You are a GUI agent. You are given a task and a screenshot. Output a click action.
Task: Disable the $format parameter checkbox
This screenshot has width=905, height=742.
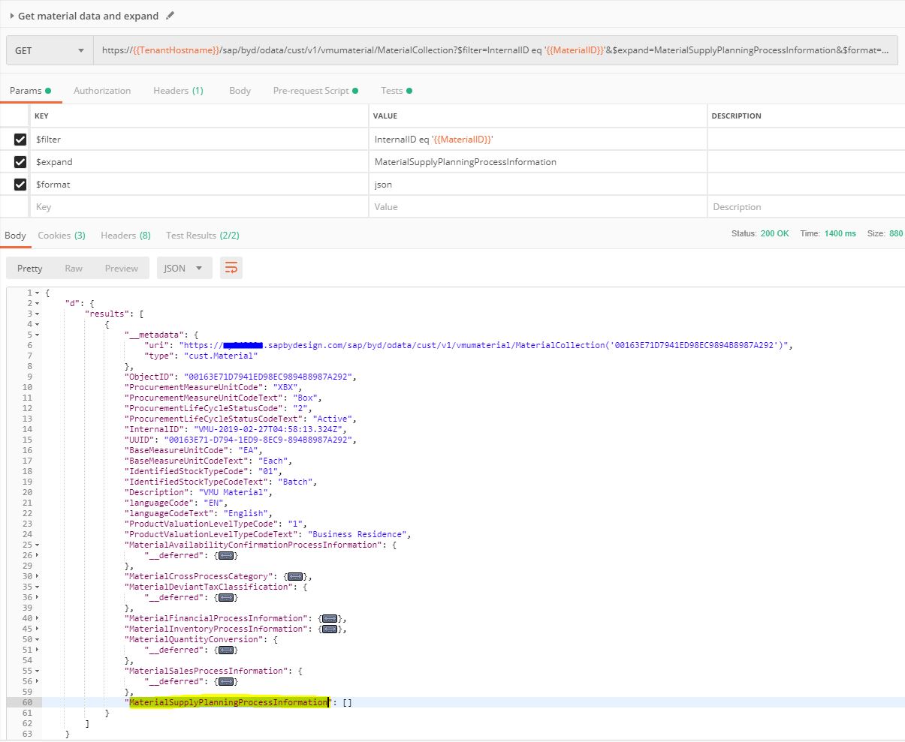coord(20,185)
